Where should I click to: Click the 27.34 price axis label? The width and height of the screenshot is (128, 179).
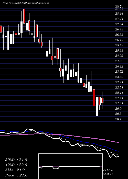pos(119,24)
